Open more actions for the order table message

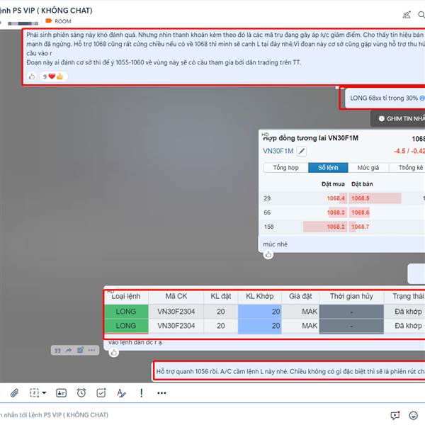tap(91, 350)
